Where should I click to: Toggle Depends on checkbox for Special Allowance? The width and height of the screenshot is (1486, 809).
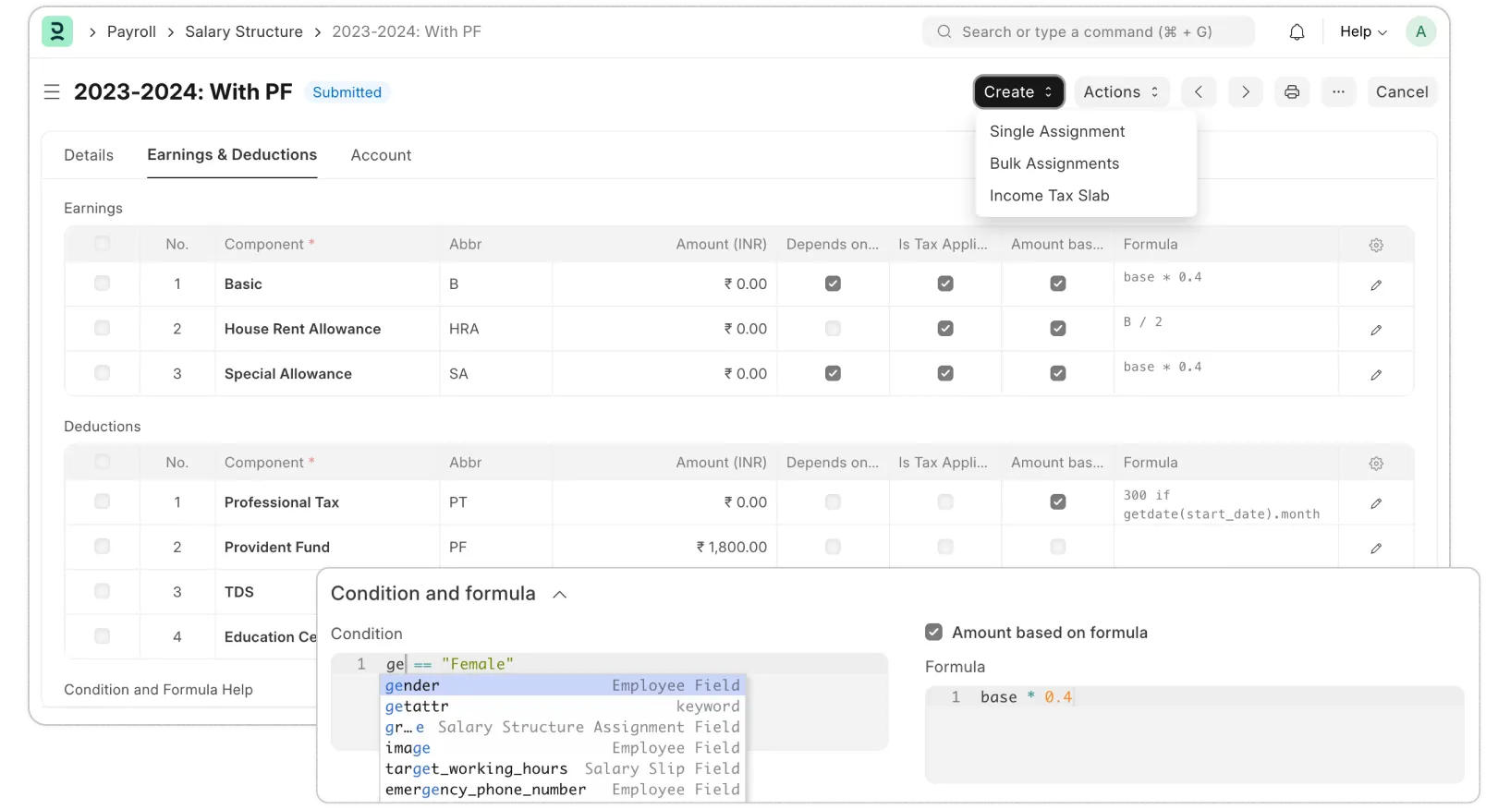coord(833,374)
